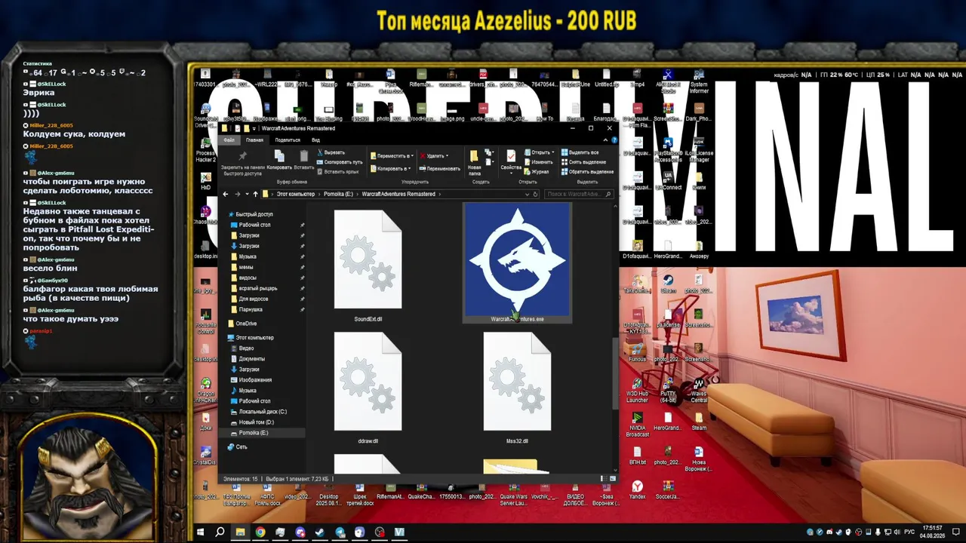This screenshot has height=543, width=966.
Task: Go back in Explorer navigation
Action: click(x=226, y=194)
